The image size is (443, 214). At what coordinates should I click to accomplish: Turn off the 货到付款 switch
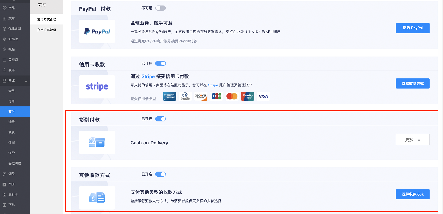(161, 119)
